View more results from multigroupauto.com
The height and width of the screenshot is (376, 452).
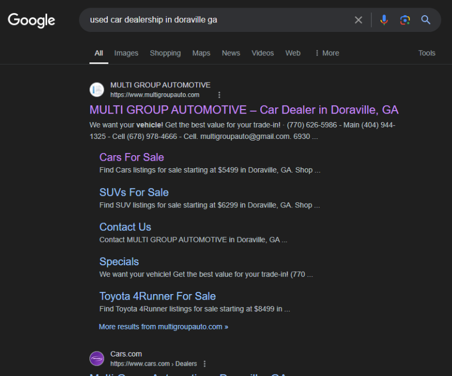(164, 327)
